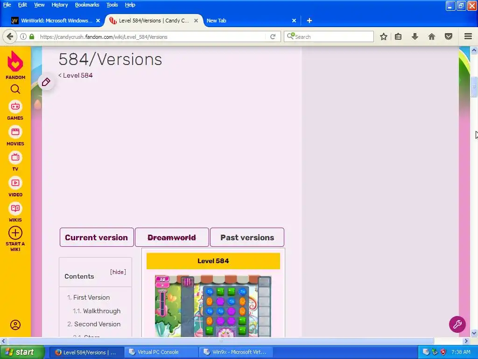Open the Windows Start menu

coord(22,352)
